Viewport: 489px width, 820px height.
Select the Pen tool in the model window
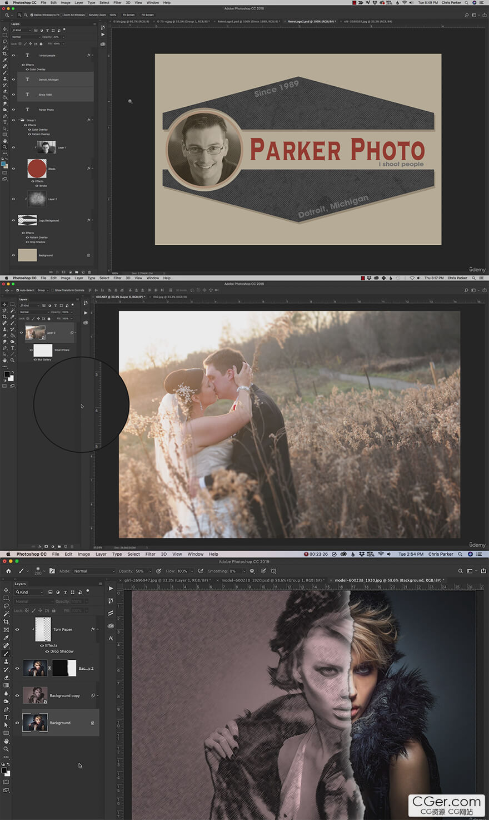pos(6,709)
